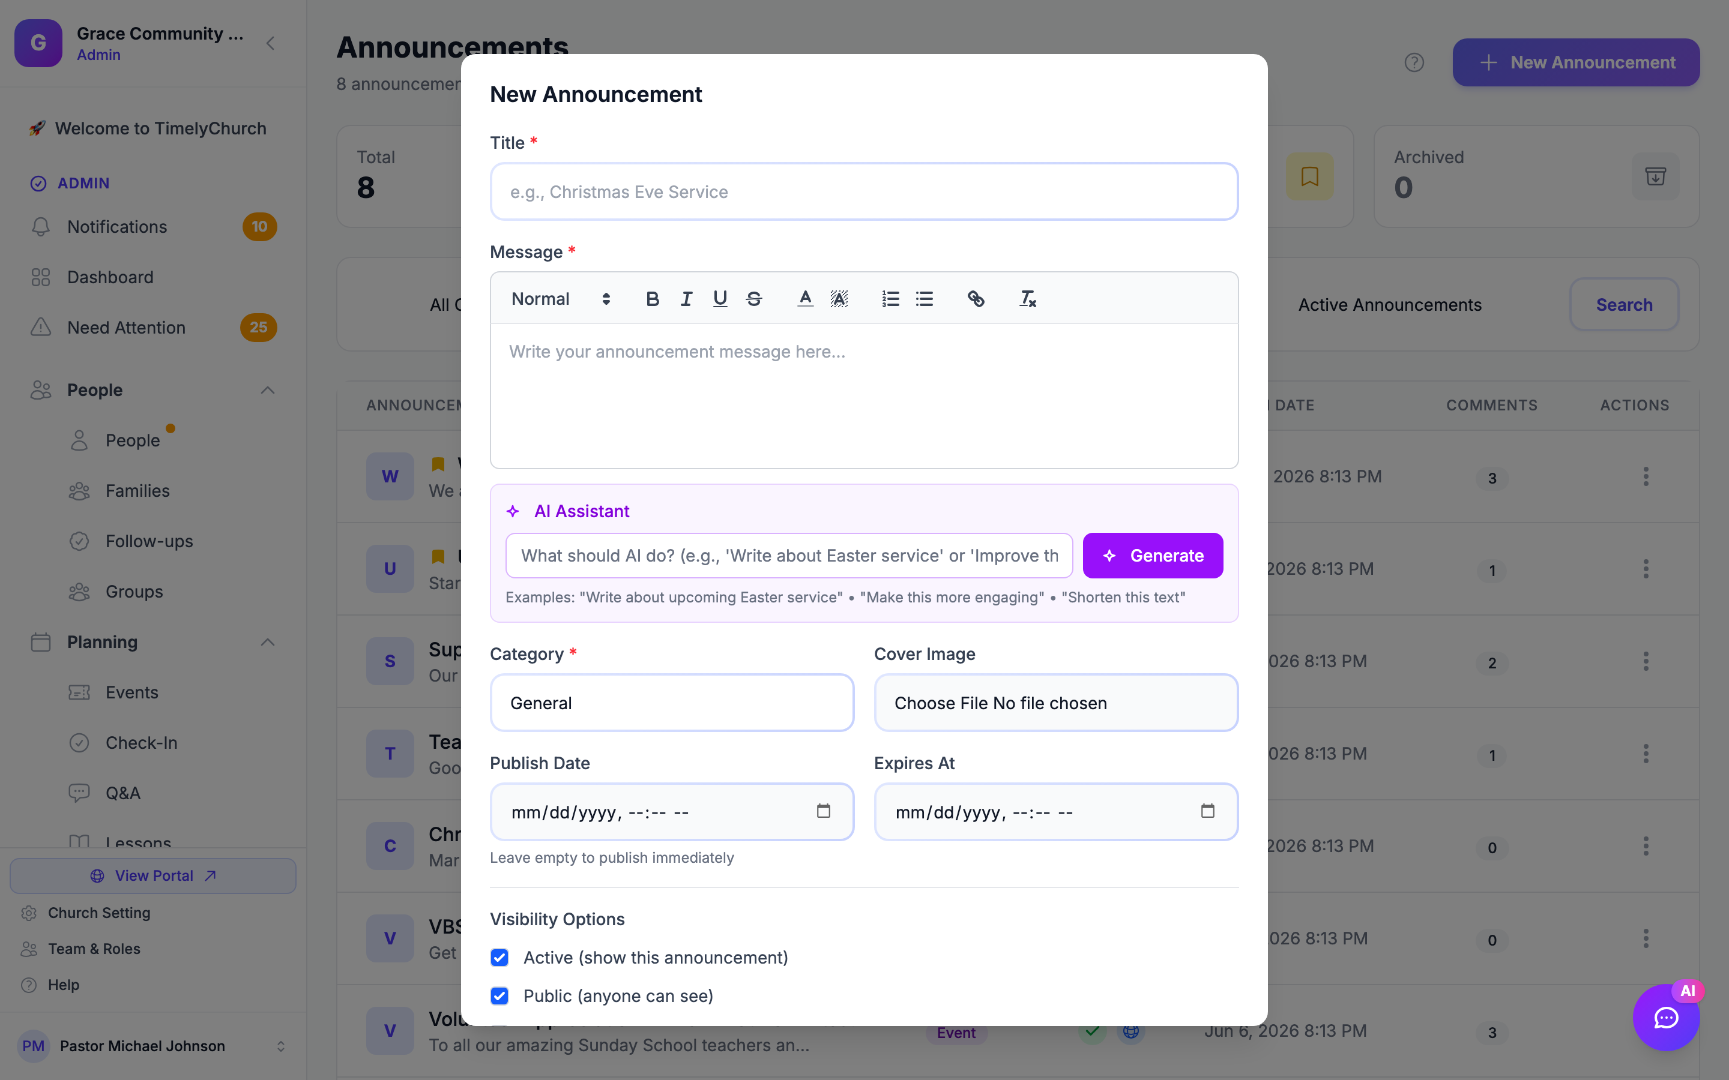Open the Normal text style dropdown

[561, 299]
